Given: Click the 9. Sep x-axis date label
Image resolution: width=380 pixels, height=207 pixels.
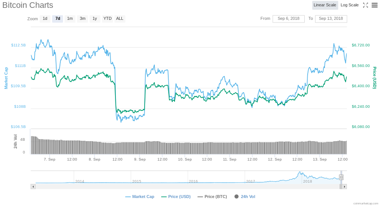Looking at the screenshot, I should pyautogui.click(x=140, y=159).
